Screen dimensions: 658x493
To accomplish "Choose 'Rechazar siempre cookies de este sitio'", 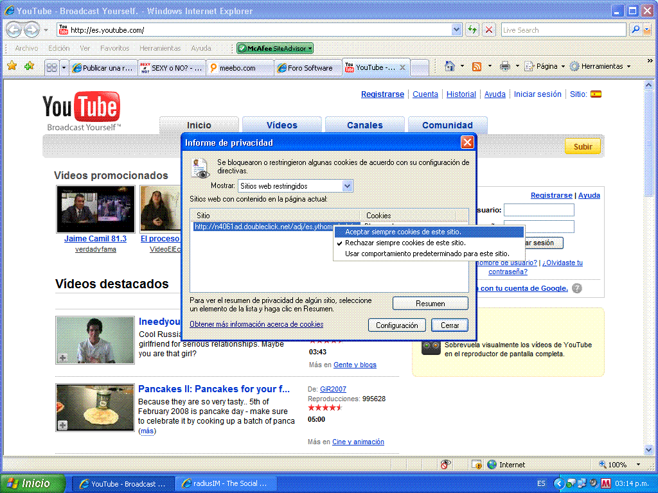I will pyautogui.click(x=429, y=243).
